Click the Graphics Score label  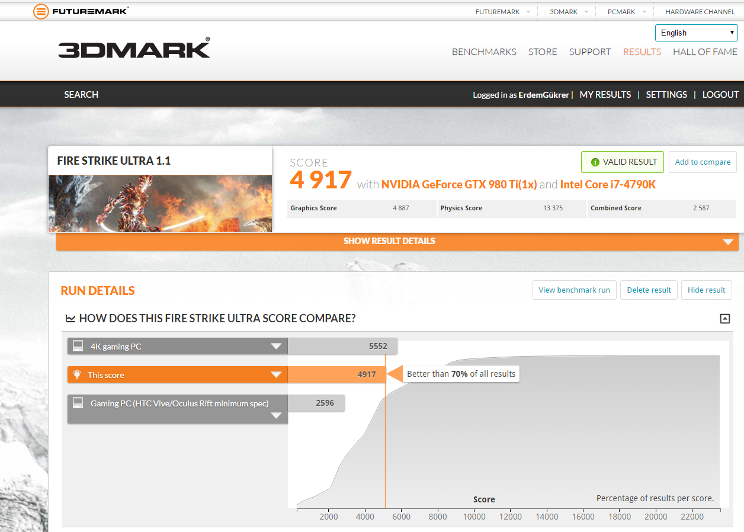coord(313,208)
